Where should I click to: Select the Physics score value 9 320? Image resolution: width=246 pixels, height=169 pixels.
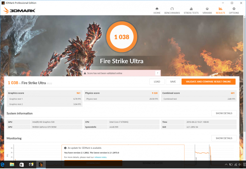(x=155, y=93)
